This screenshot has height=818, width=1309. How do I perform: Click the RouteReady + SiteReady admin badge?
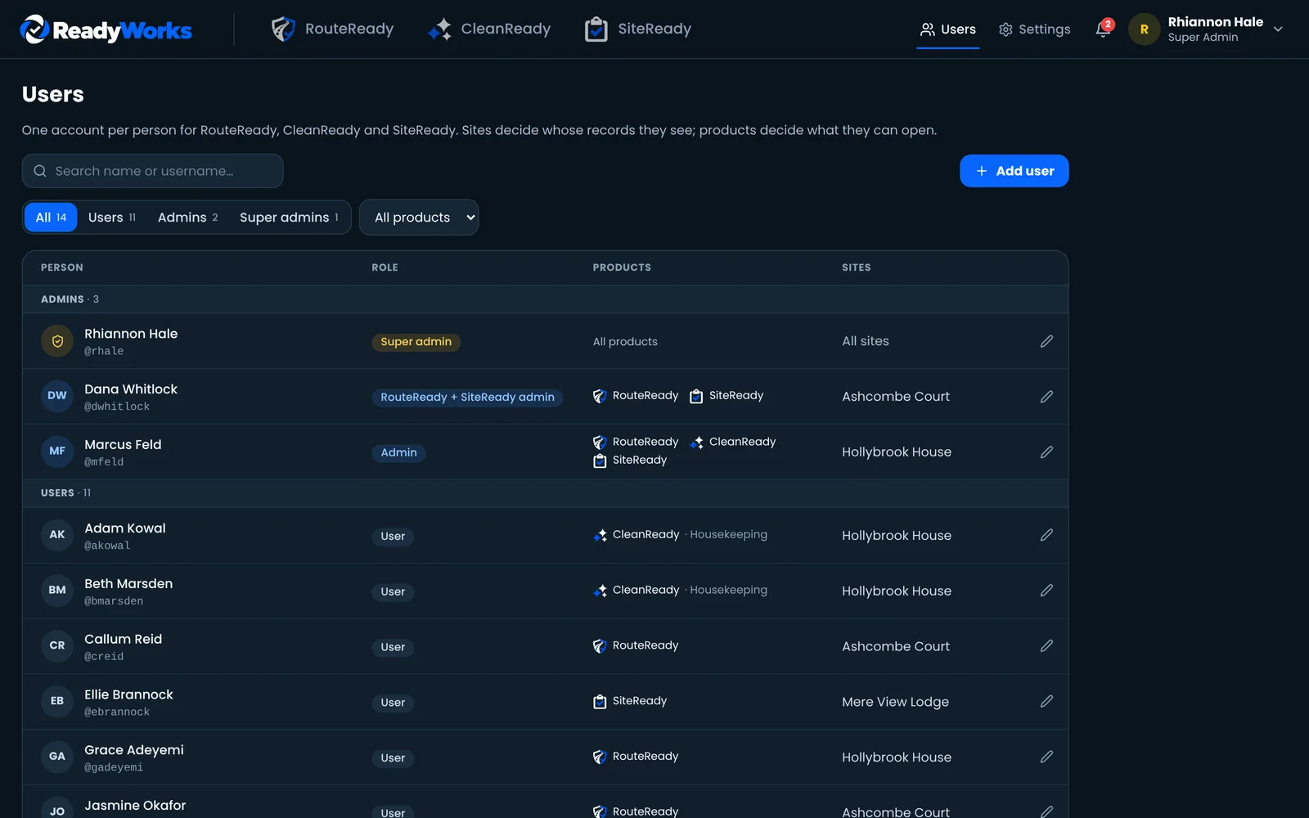pos(467,398)
